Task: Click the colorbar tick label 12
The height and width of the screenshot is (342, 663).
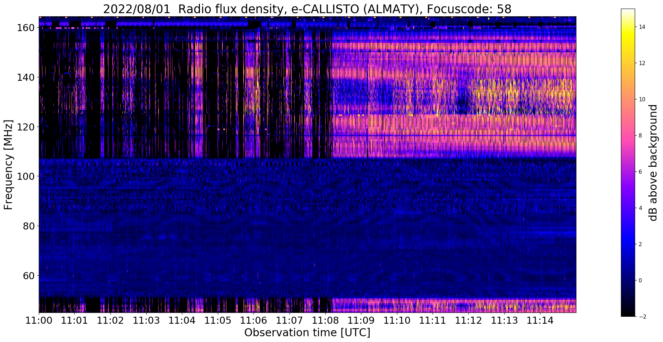Action: 642,63
